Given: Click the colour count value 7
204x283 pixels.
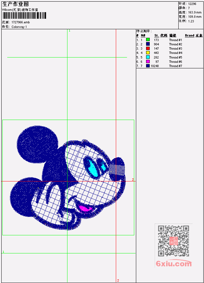Looking at the screenshot, I should (x=189, y=8).
